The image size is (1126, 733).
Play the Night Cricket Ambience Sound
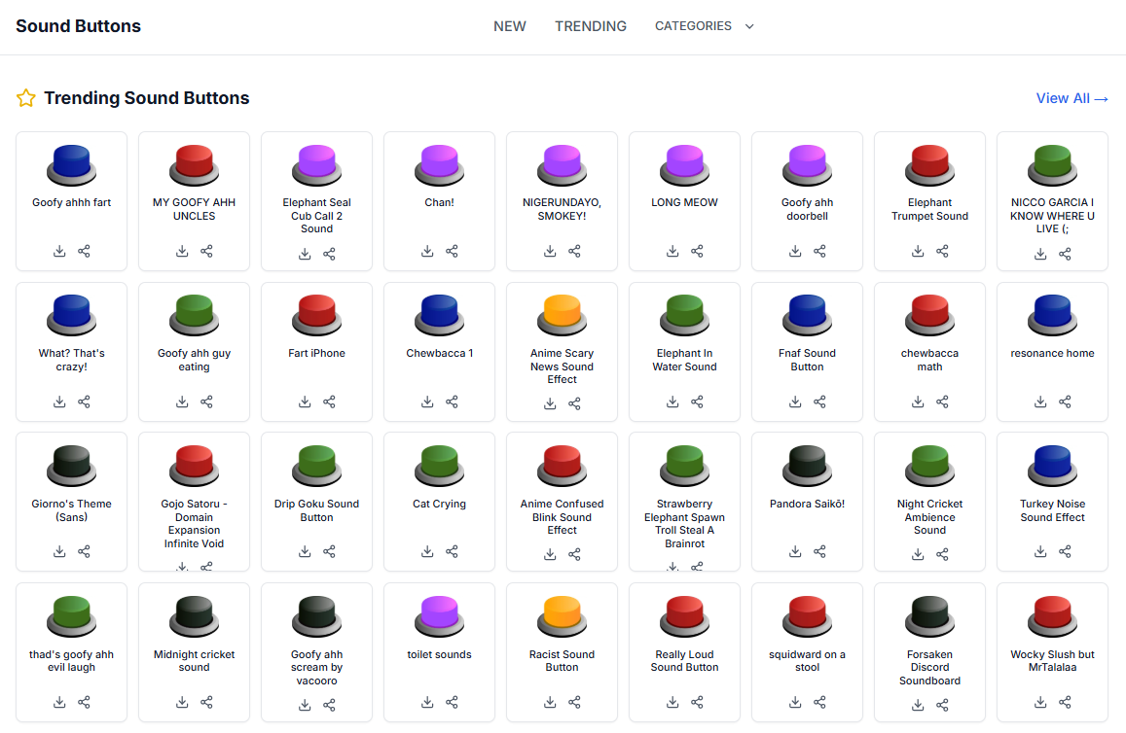tap(929, 465)
